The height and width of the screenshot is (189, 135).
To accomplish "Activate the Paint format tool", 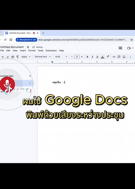I will tap(17, 57).
